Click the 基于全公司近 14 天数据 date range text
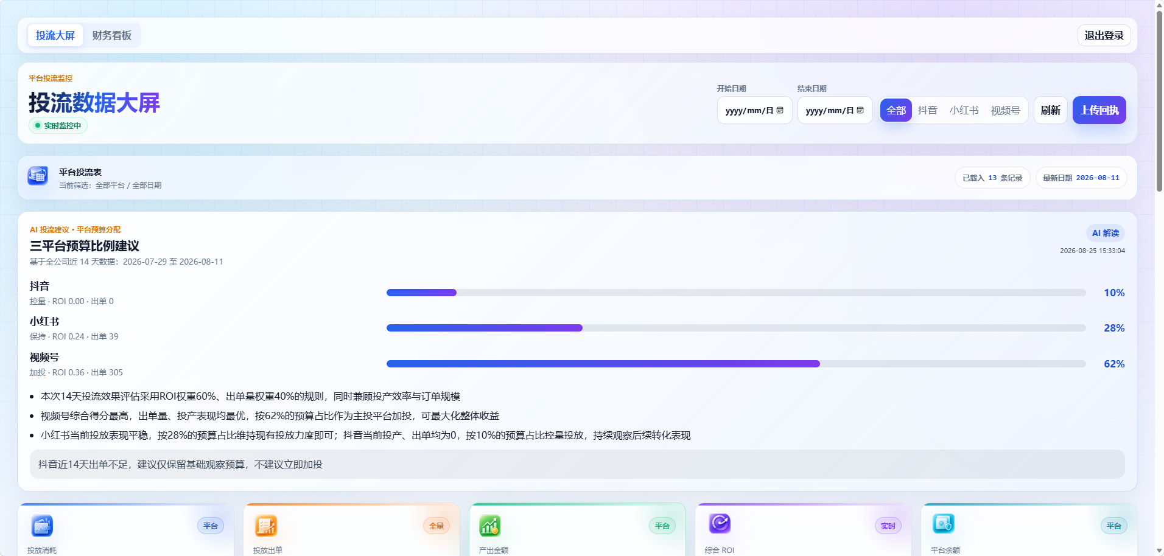Image resolution: width=1164 pixels, height=556 pixels. tap(127, 262)
